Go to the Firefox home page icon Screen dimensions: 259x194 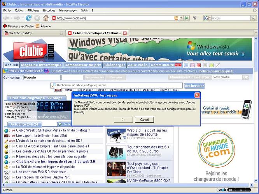coord(46,18)
